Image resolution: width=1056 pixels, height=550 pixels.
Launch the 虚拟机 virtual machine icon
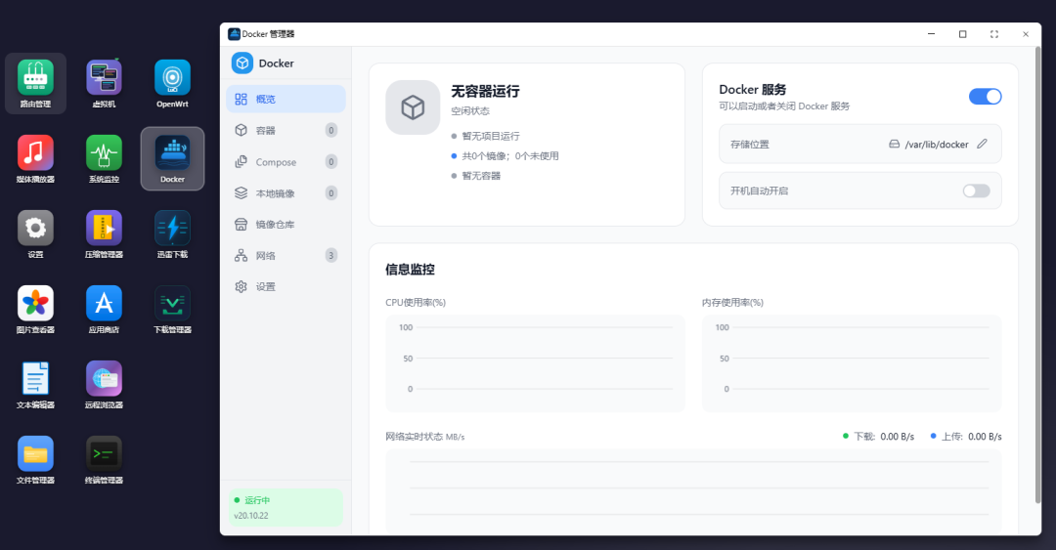[x=104, y=78]
